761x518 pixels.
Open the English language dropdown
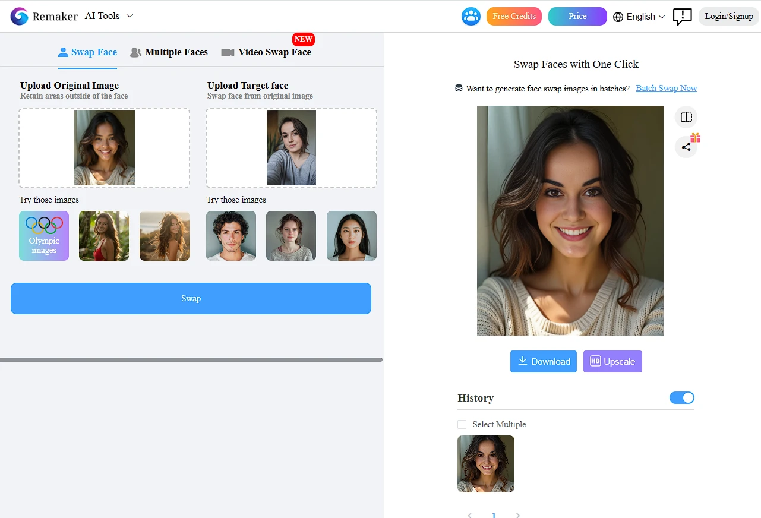(x=645, y=17)
